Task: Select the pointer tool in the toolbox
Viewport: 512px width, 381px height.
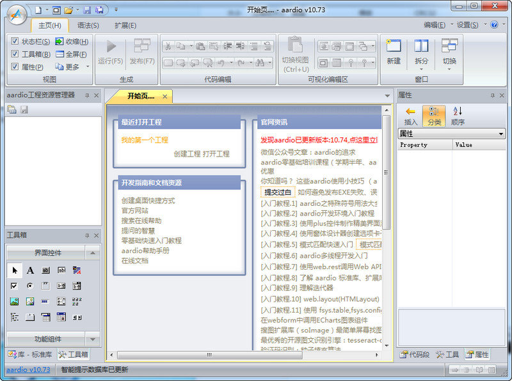Action: (14, 270)
